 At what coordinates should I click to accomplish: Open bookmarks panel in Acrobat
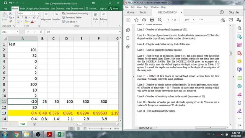pos(128,38)
